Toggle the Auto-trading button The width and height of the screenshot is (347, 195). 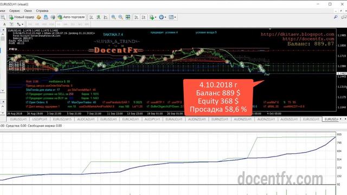pyautogui.click(x=71, y=17)
